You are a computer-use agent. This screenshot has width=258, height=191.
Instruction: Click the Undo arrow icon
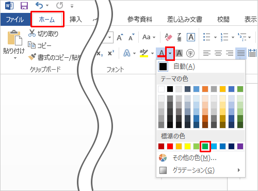point(39,6)
